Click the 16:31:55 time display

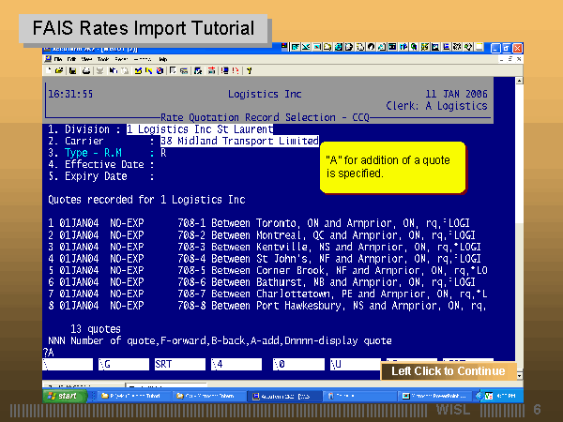point(70,94)
